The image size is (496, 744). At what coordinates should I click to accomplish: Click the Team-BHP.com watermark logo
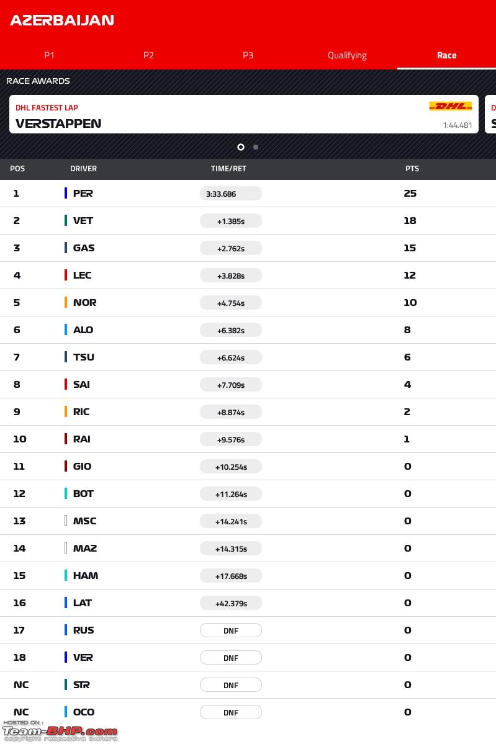coord(60,731)
